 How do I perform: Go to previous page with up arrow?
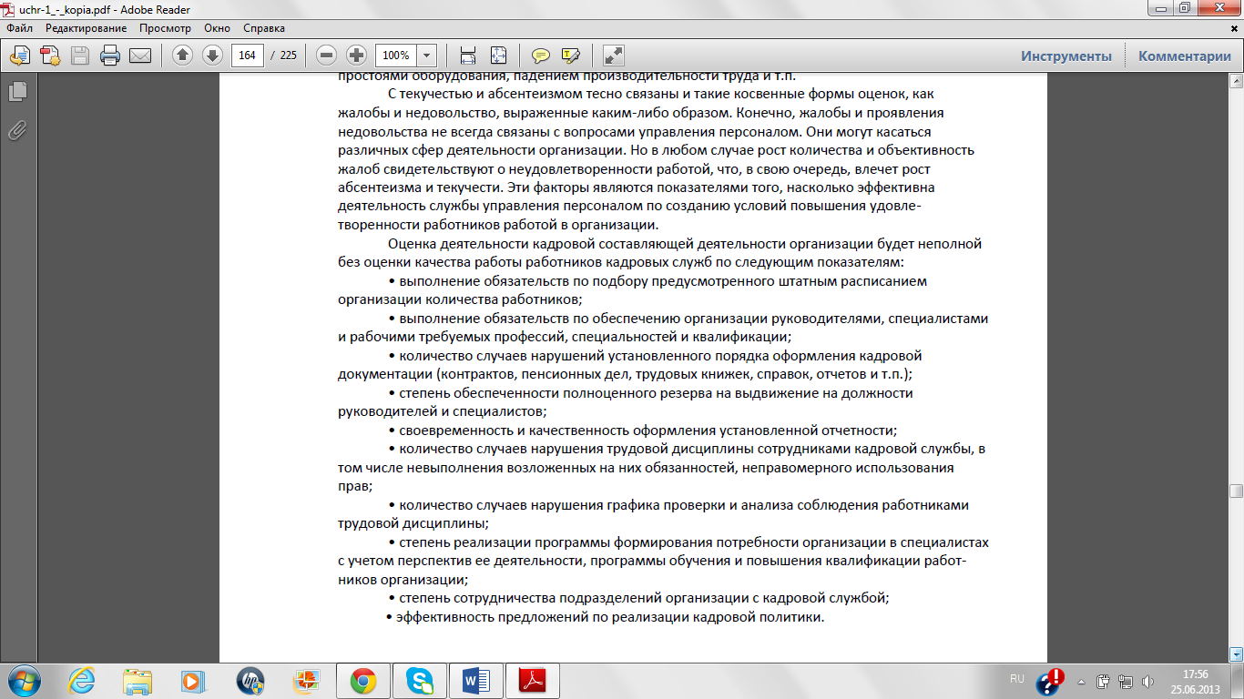coord(182,56)
